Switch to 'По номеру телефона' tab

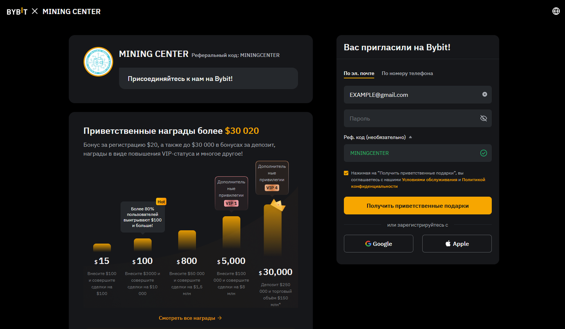click(x=407, y=73)
